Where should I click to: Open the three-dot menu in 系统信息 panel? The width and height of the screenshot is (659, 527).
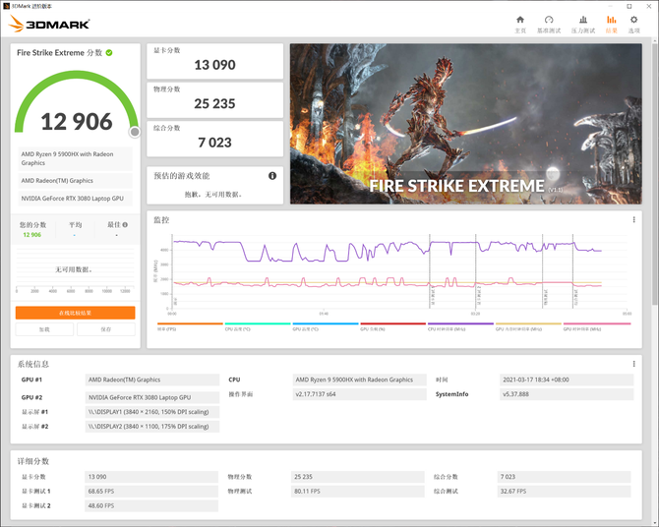tap(633, 364)
